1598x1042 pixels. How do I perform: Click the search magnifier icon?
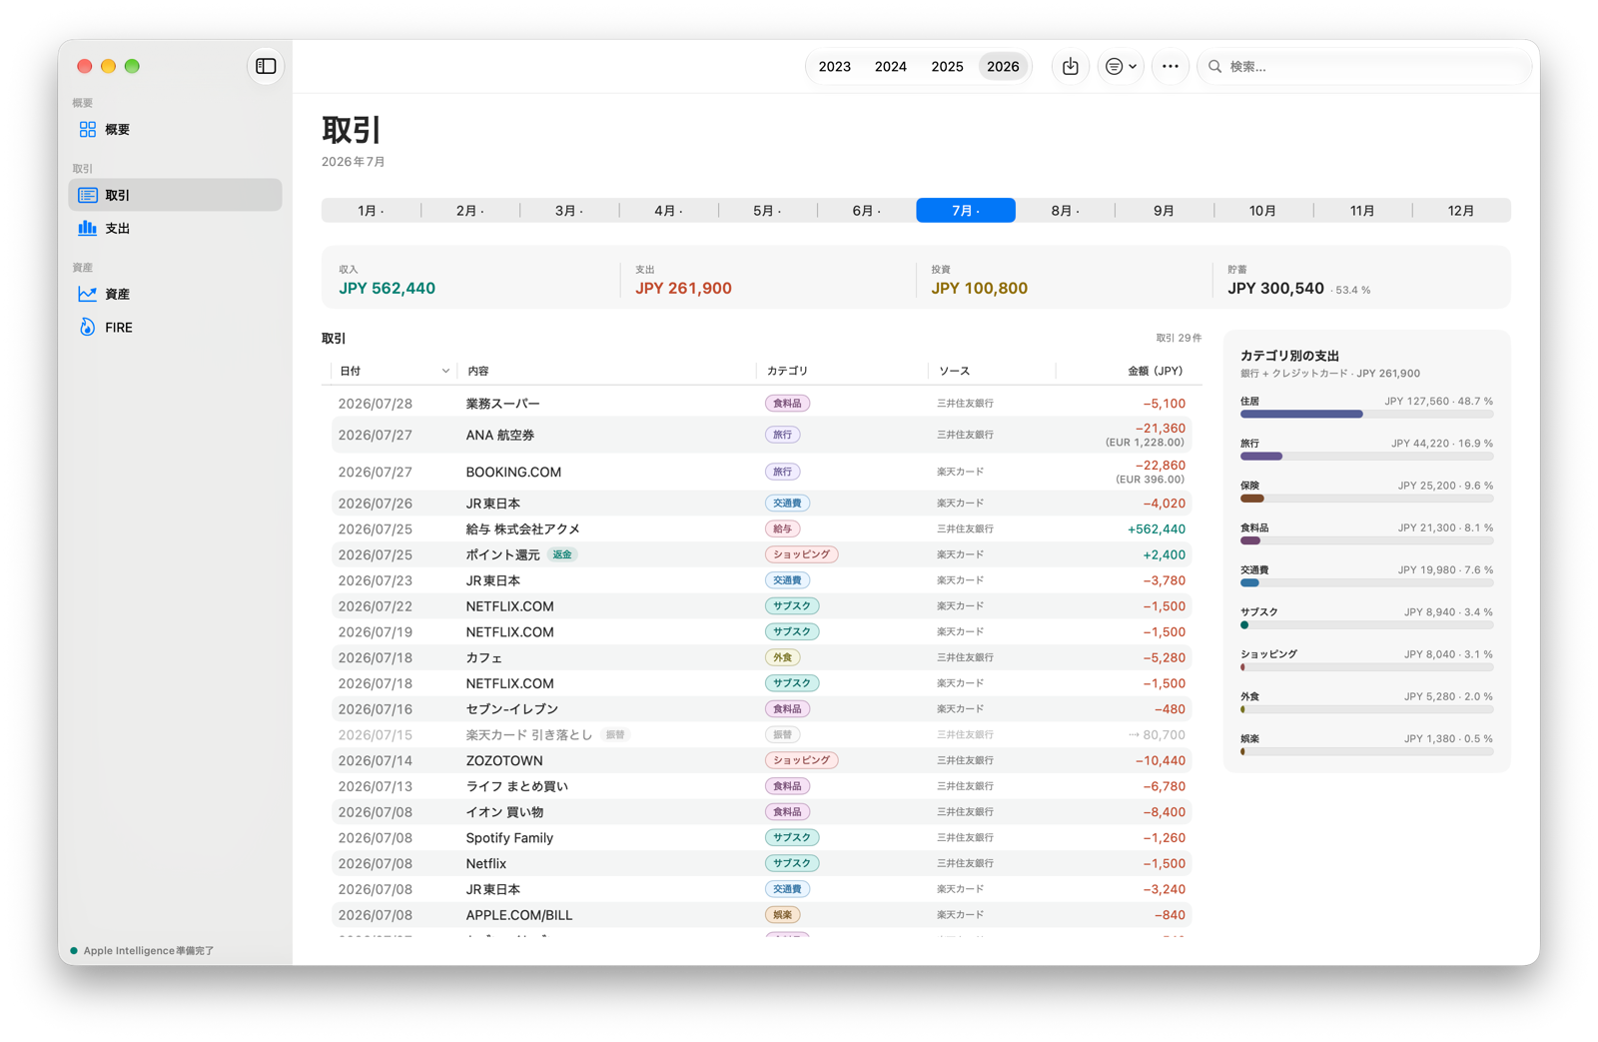(x=1214, y=67)
